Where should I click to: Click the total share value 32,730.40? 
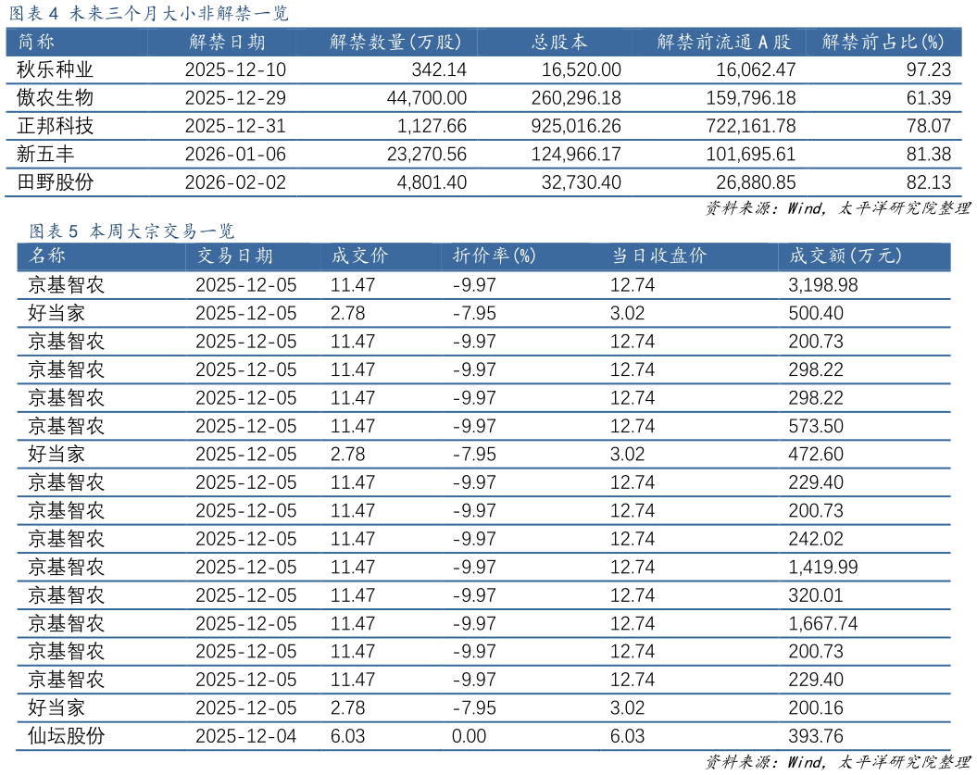582,181
